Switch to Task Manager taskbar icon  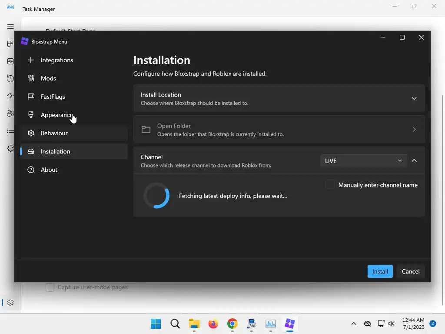point(270,324)
